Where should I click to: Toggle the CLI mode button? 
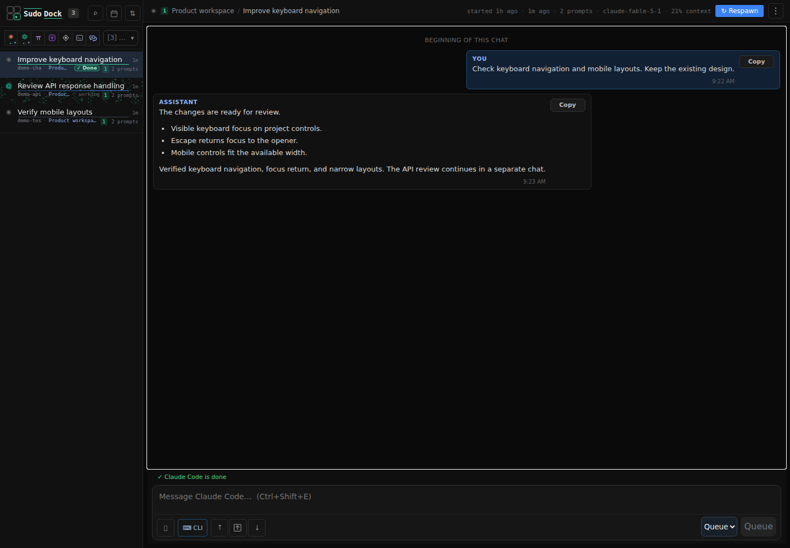coord(193,528)
